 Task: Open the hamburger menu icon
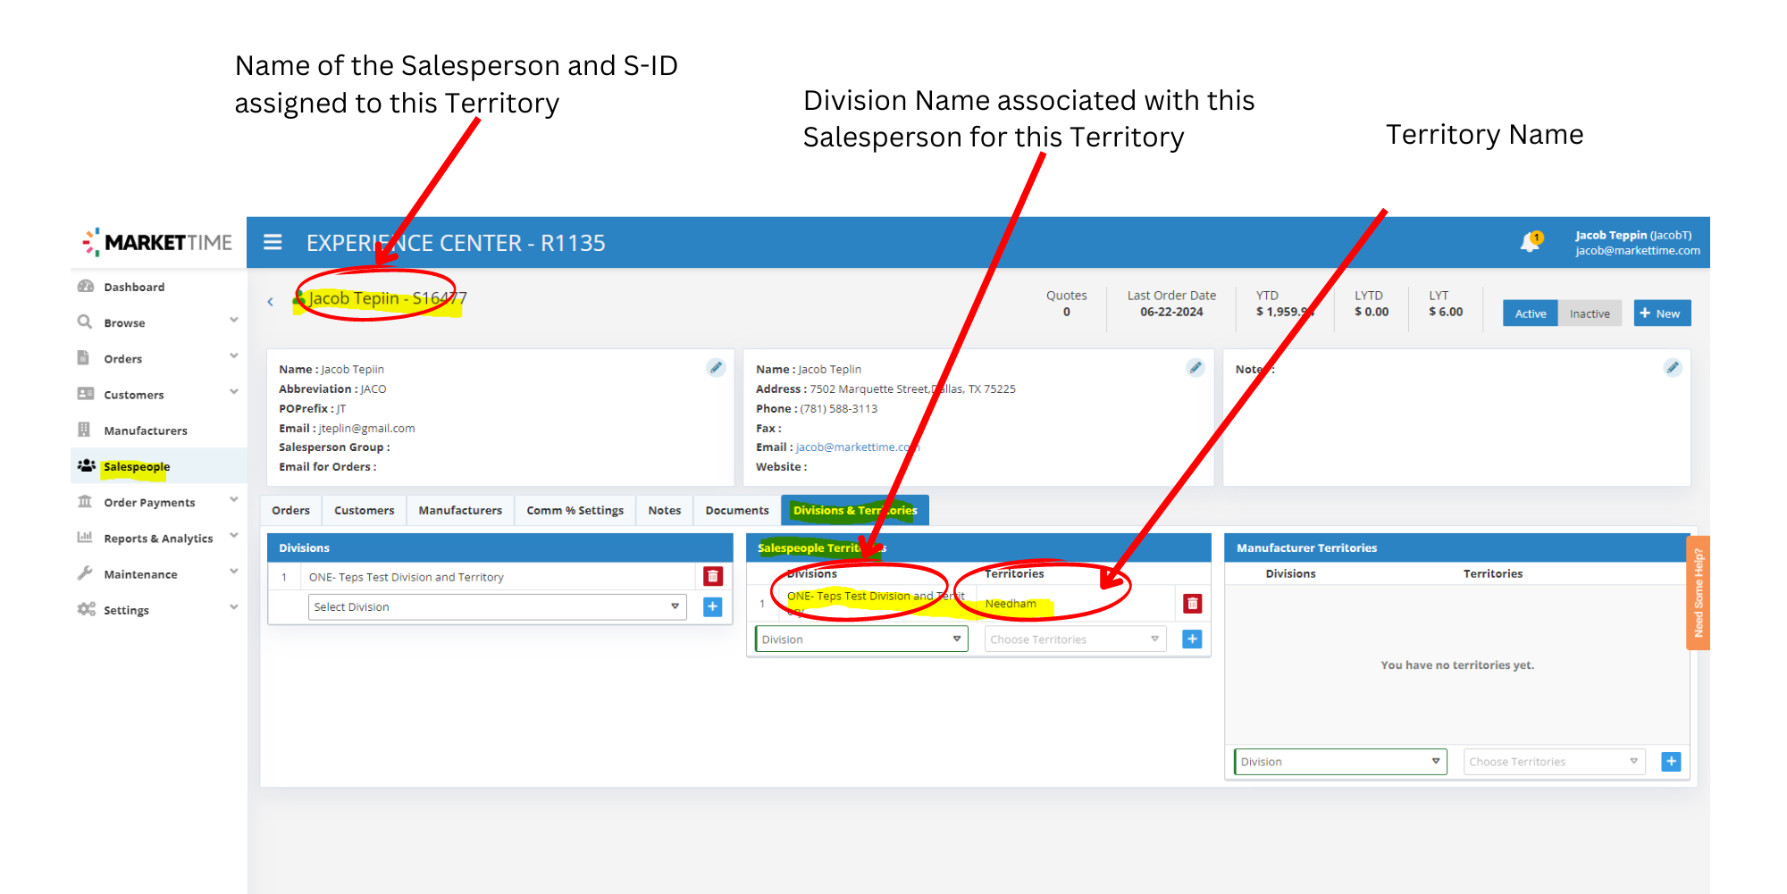[273, 242]
